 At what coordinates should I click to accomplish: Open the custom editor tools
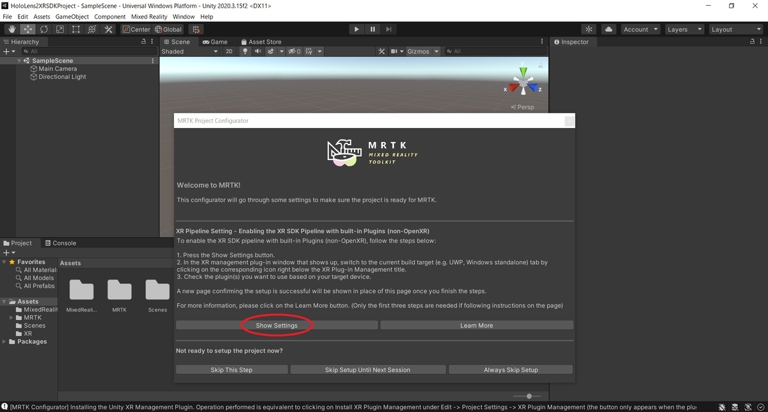click(x=108, y=29)
